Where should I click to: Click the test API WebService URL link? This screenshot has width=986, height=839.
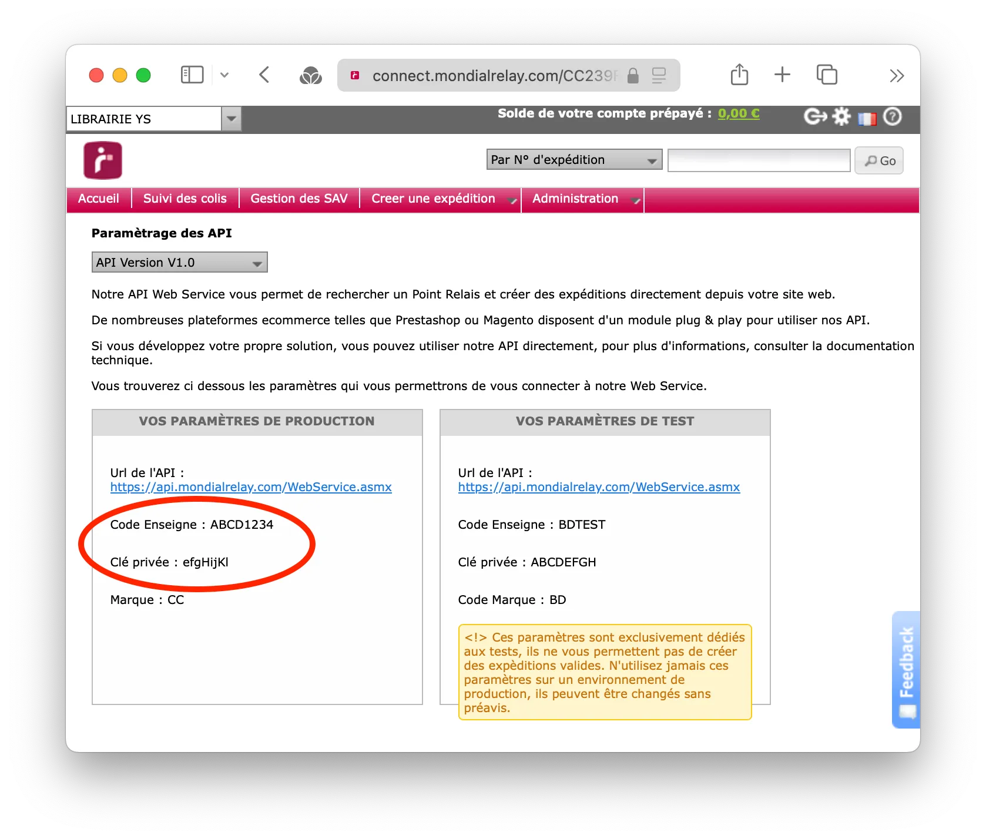tap(599, 487)
